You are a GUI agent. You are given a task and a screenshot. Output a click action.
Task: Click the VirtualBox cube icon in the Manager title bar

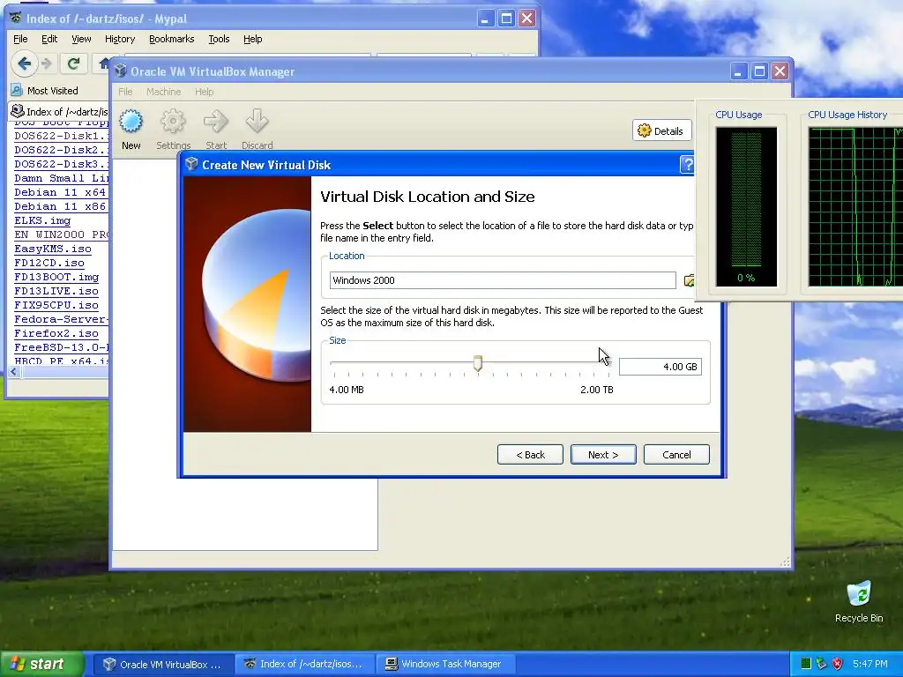[x=120, y=71]
